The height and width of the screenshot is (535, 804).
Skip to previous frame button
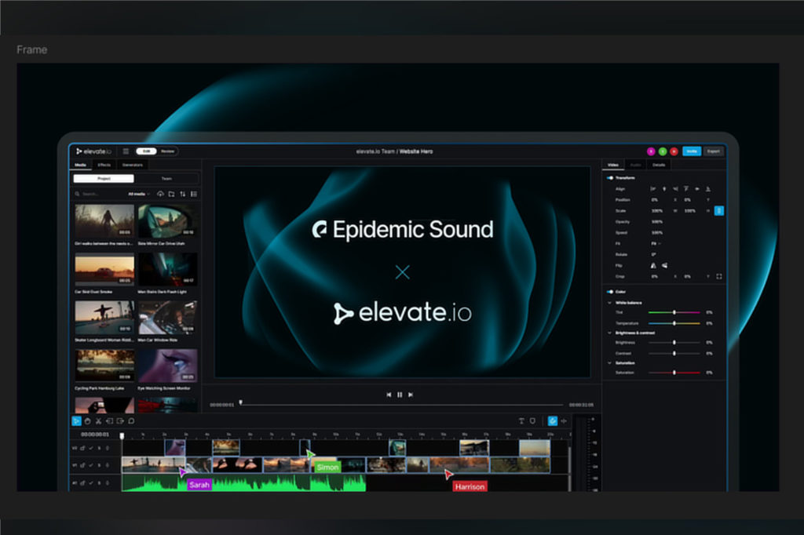(x=389, y=395)
